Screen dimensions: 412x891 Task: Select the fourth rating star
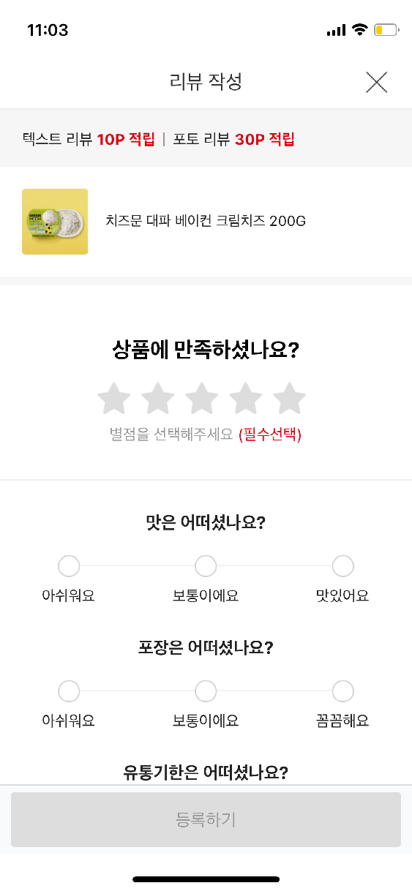pos(245,399)
